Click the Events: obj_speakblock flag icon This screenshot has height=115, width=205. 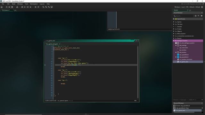click(175, 106)
